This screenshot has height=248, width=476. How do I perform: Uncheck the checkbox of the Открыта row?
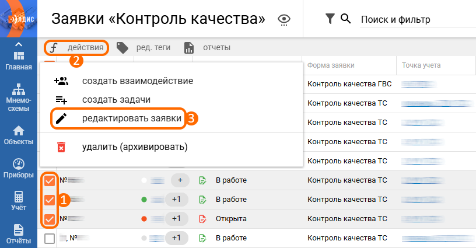[x=50, y=219]
